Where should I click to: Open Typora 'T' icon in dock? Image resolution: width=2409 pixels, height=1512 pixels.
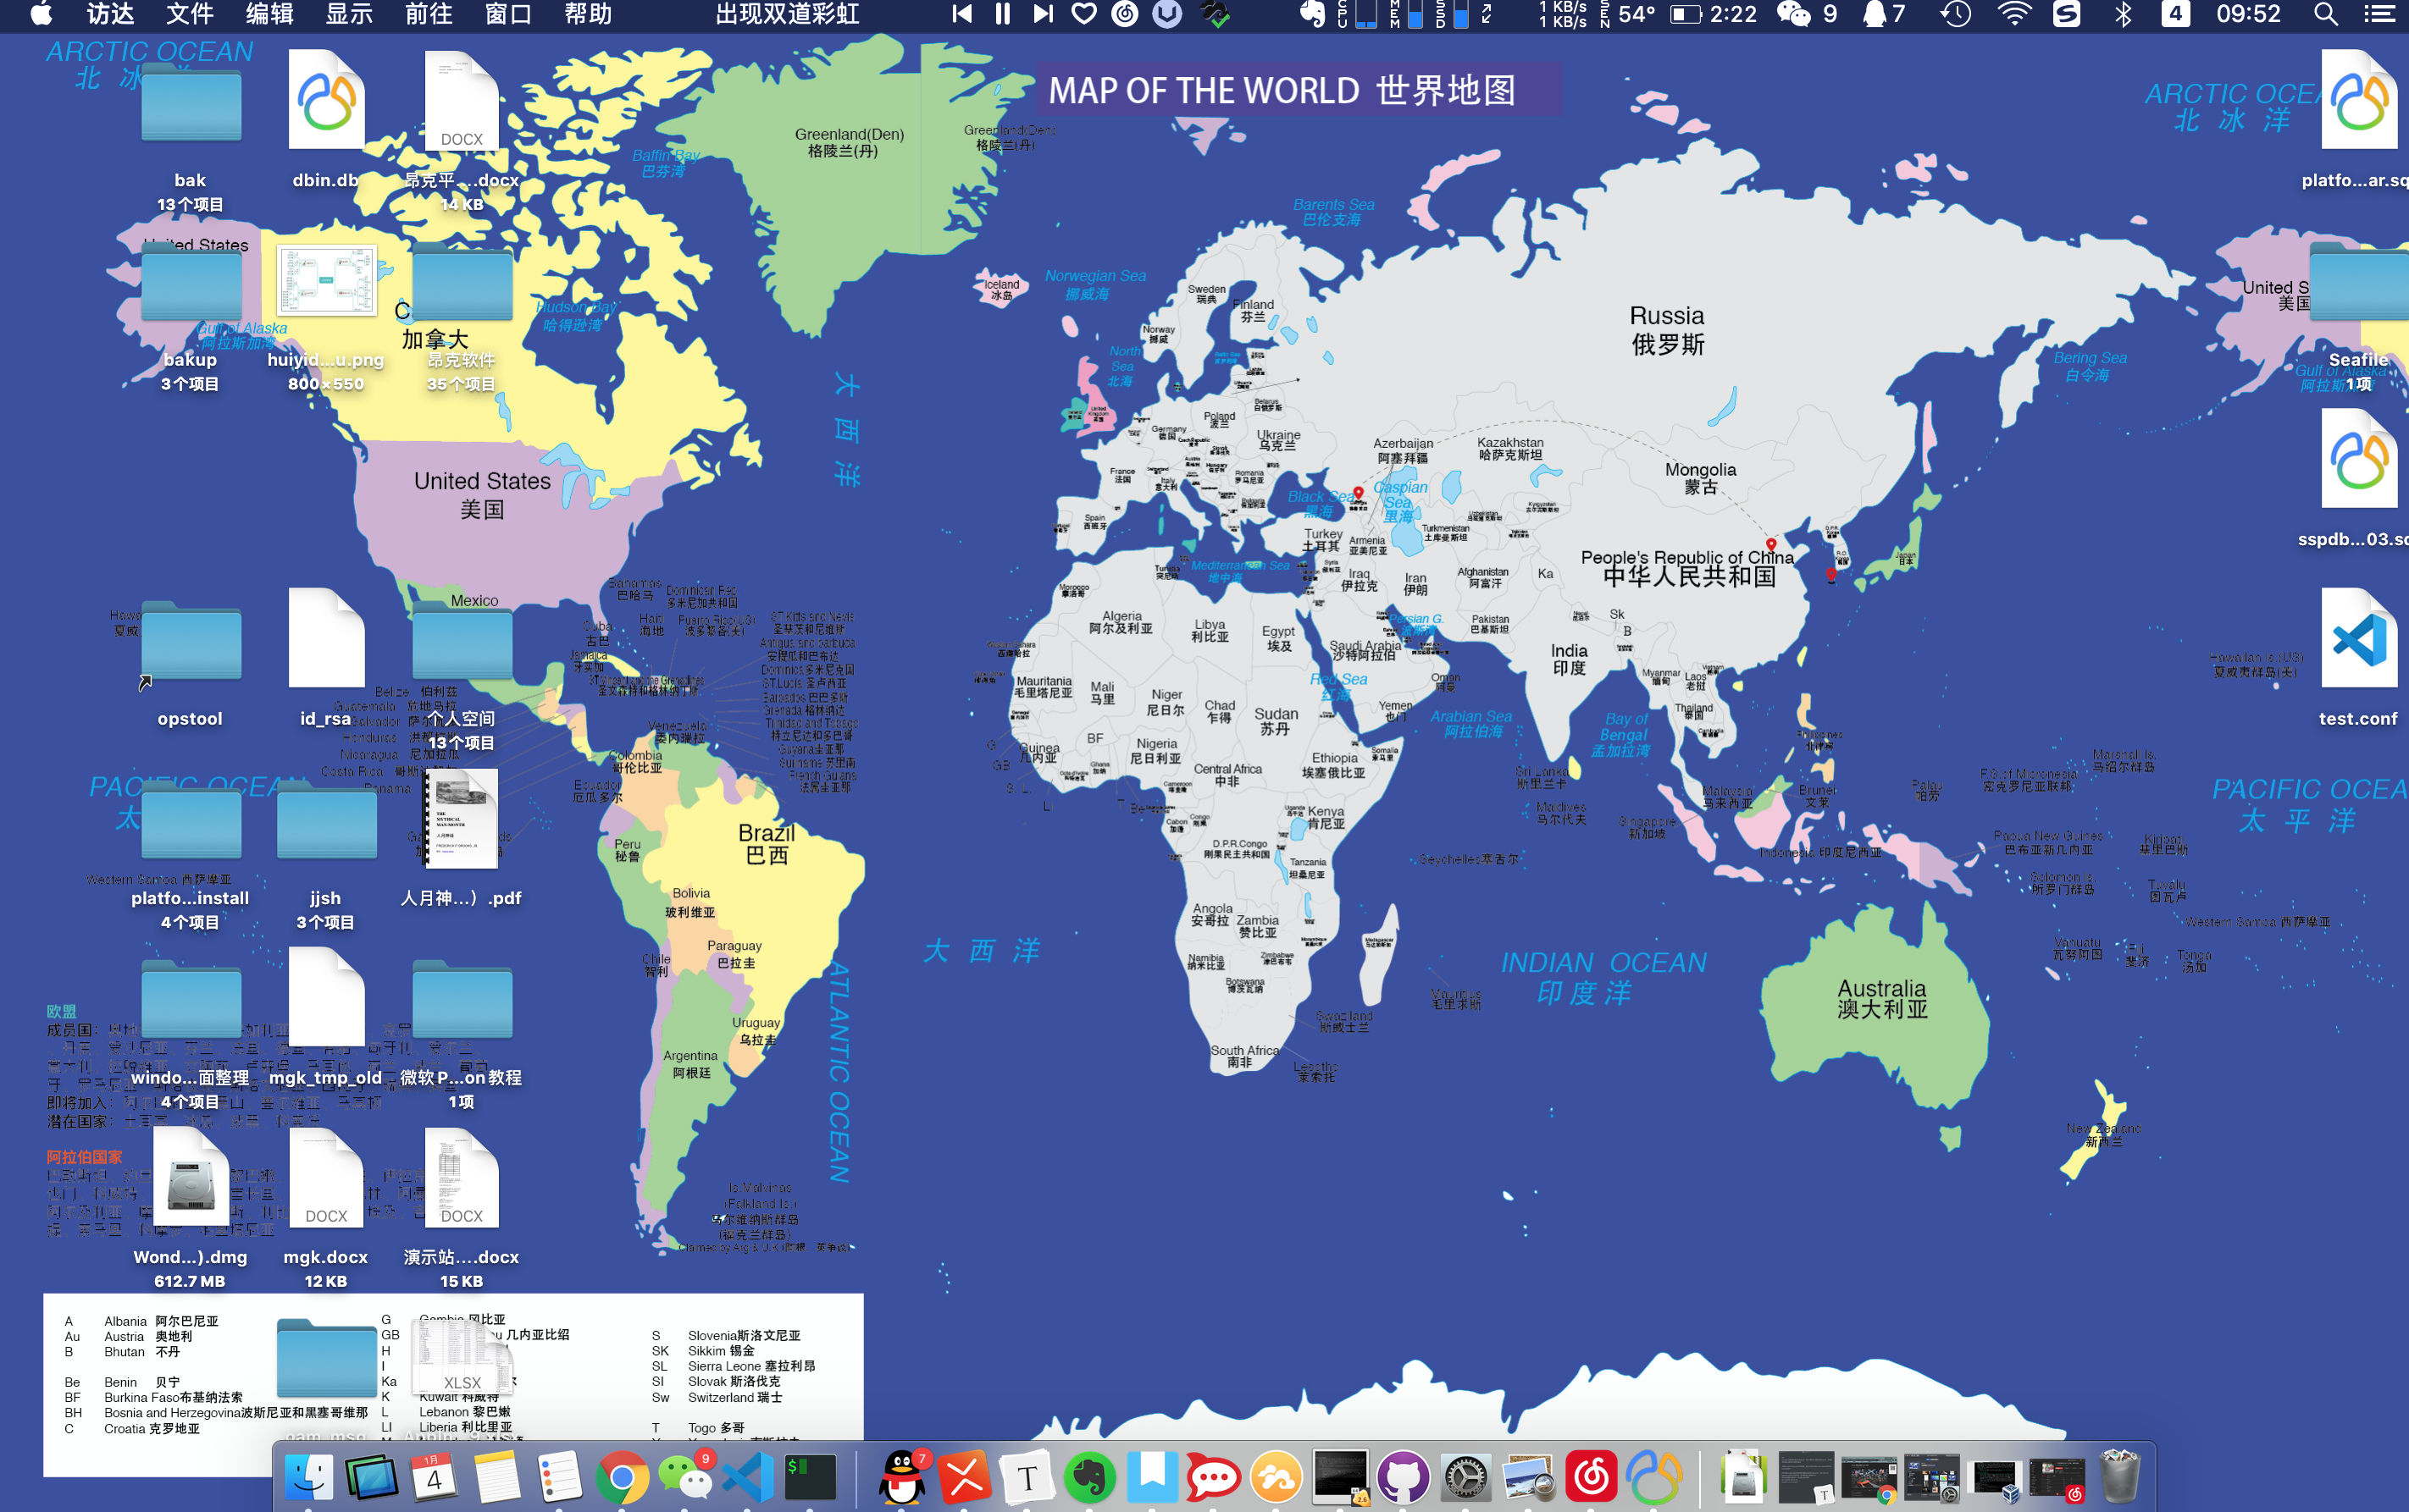(x=1027, y=1478)
